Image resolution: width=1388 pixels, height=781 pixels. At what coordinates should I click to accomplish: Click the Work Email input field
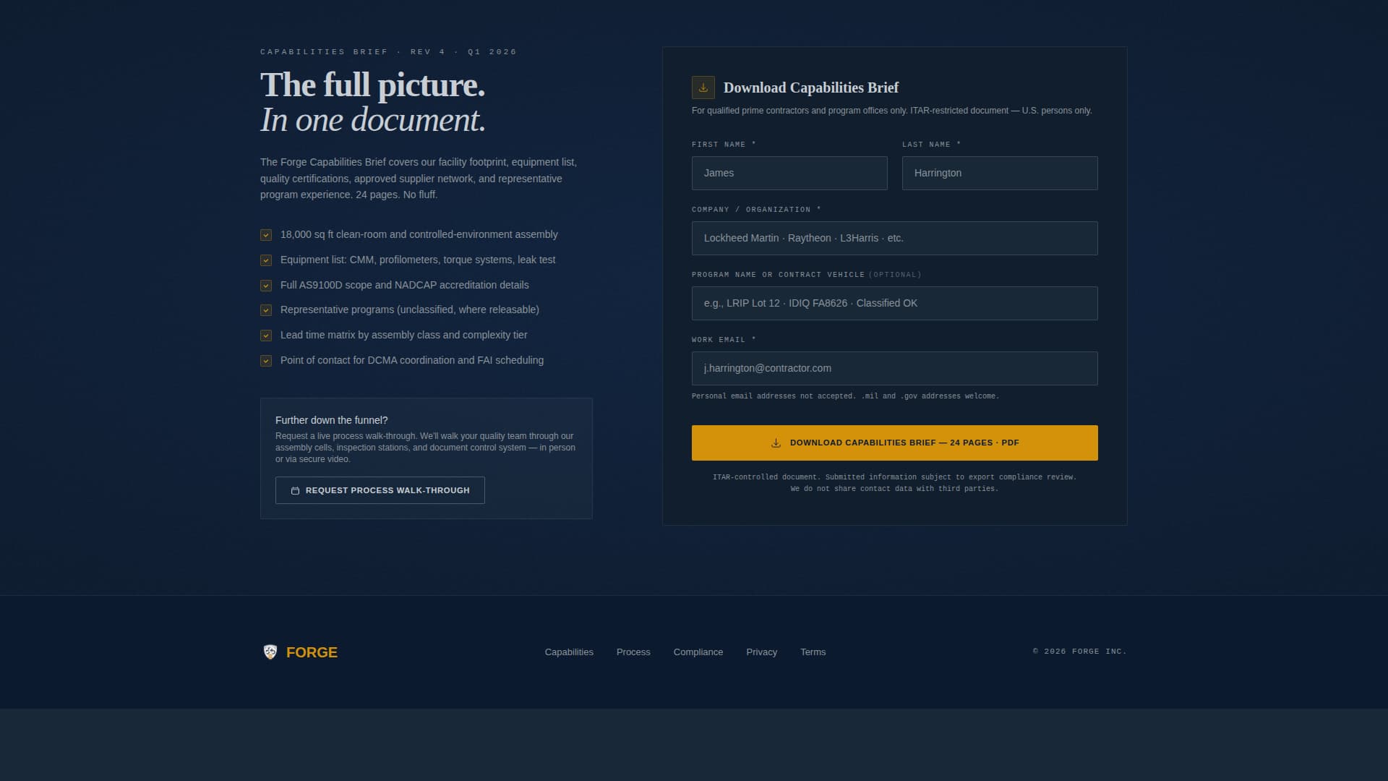(894, 368)
